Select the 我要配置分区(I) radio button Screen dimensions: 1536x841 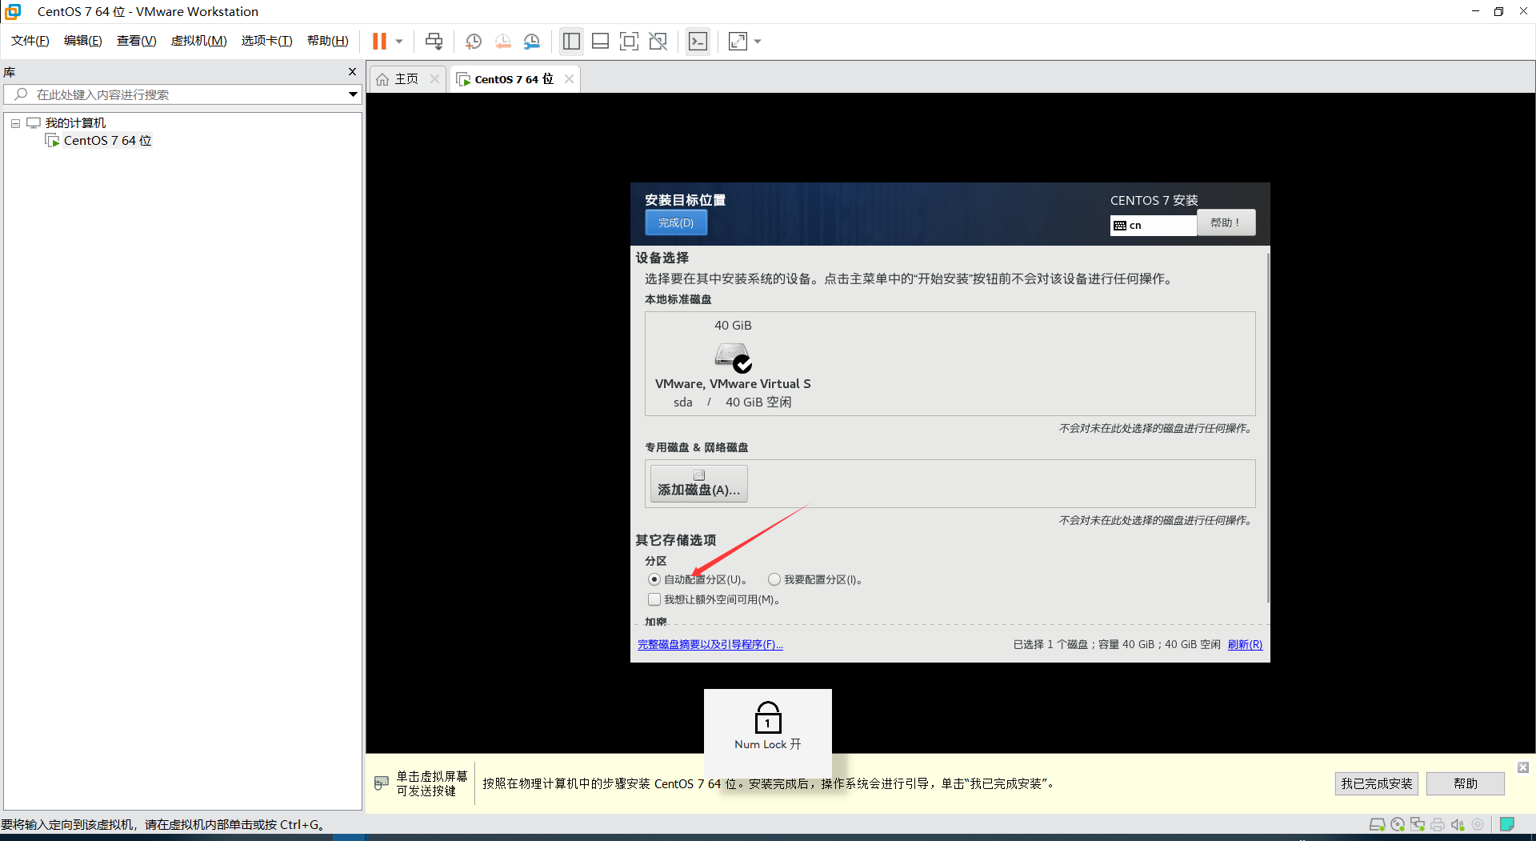[774, 579]
